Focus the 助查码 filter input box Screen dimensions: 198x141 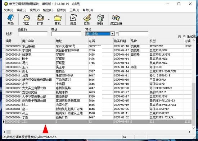pos(33,34)
